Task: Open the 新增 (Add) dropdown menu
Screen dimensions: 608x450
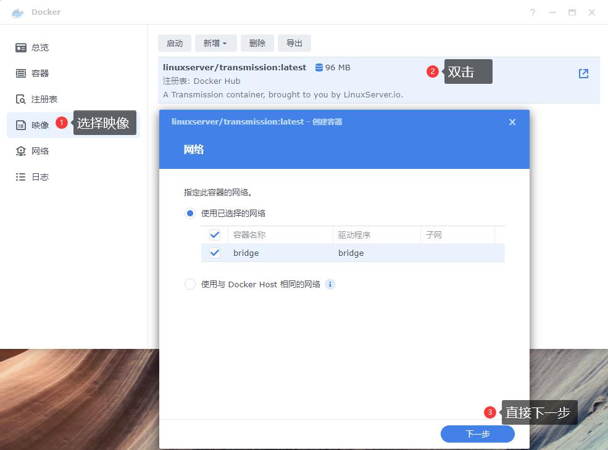Action: [215, 43]
